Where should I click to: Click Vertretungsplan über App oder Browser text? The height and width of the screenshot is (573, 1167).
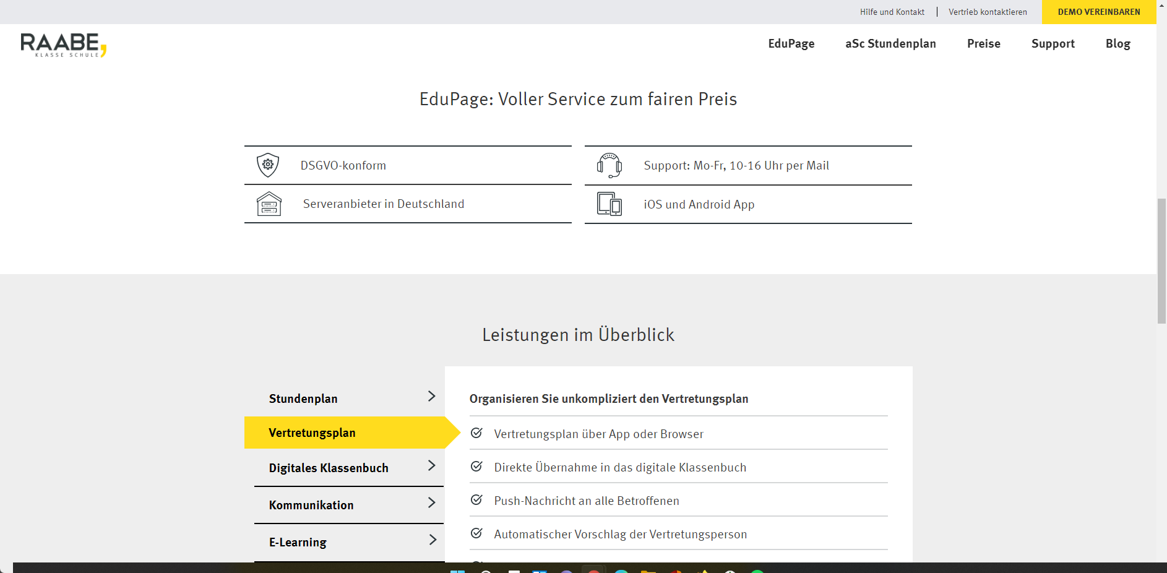598,434
